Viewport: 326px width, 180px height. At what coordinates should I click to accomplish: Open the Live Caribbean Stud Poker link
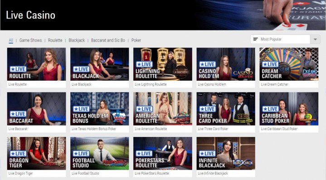click(279, 129)
